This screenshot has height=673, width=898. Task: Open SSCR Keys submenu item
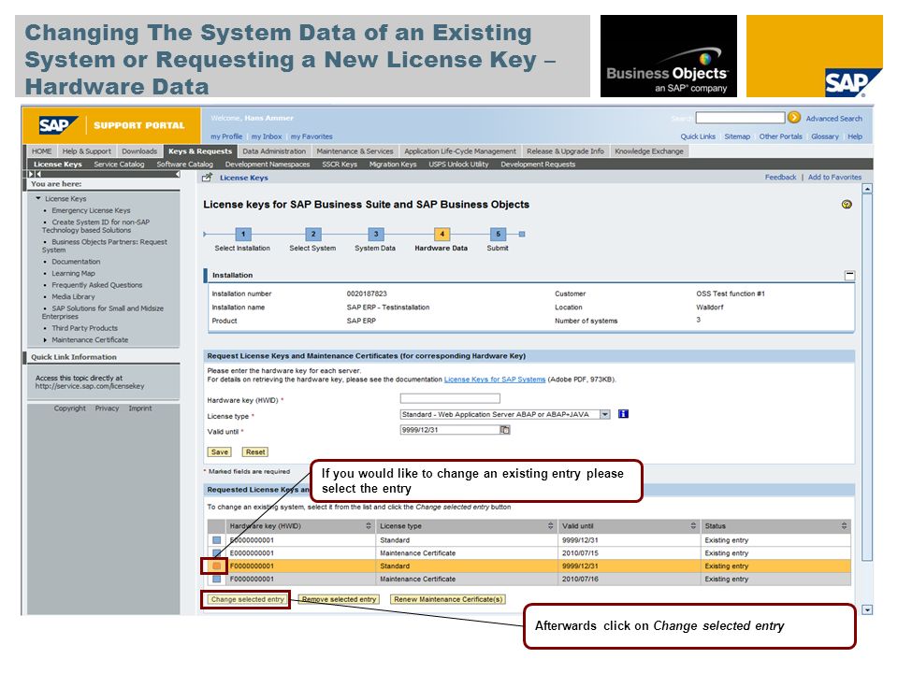pos(340,165)
